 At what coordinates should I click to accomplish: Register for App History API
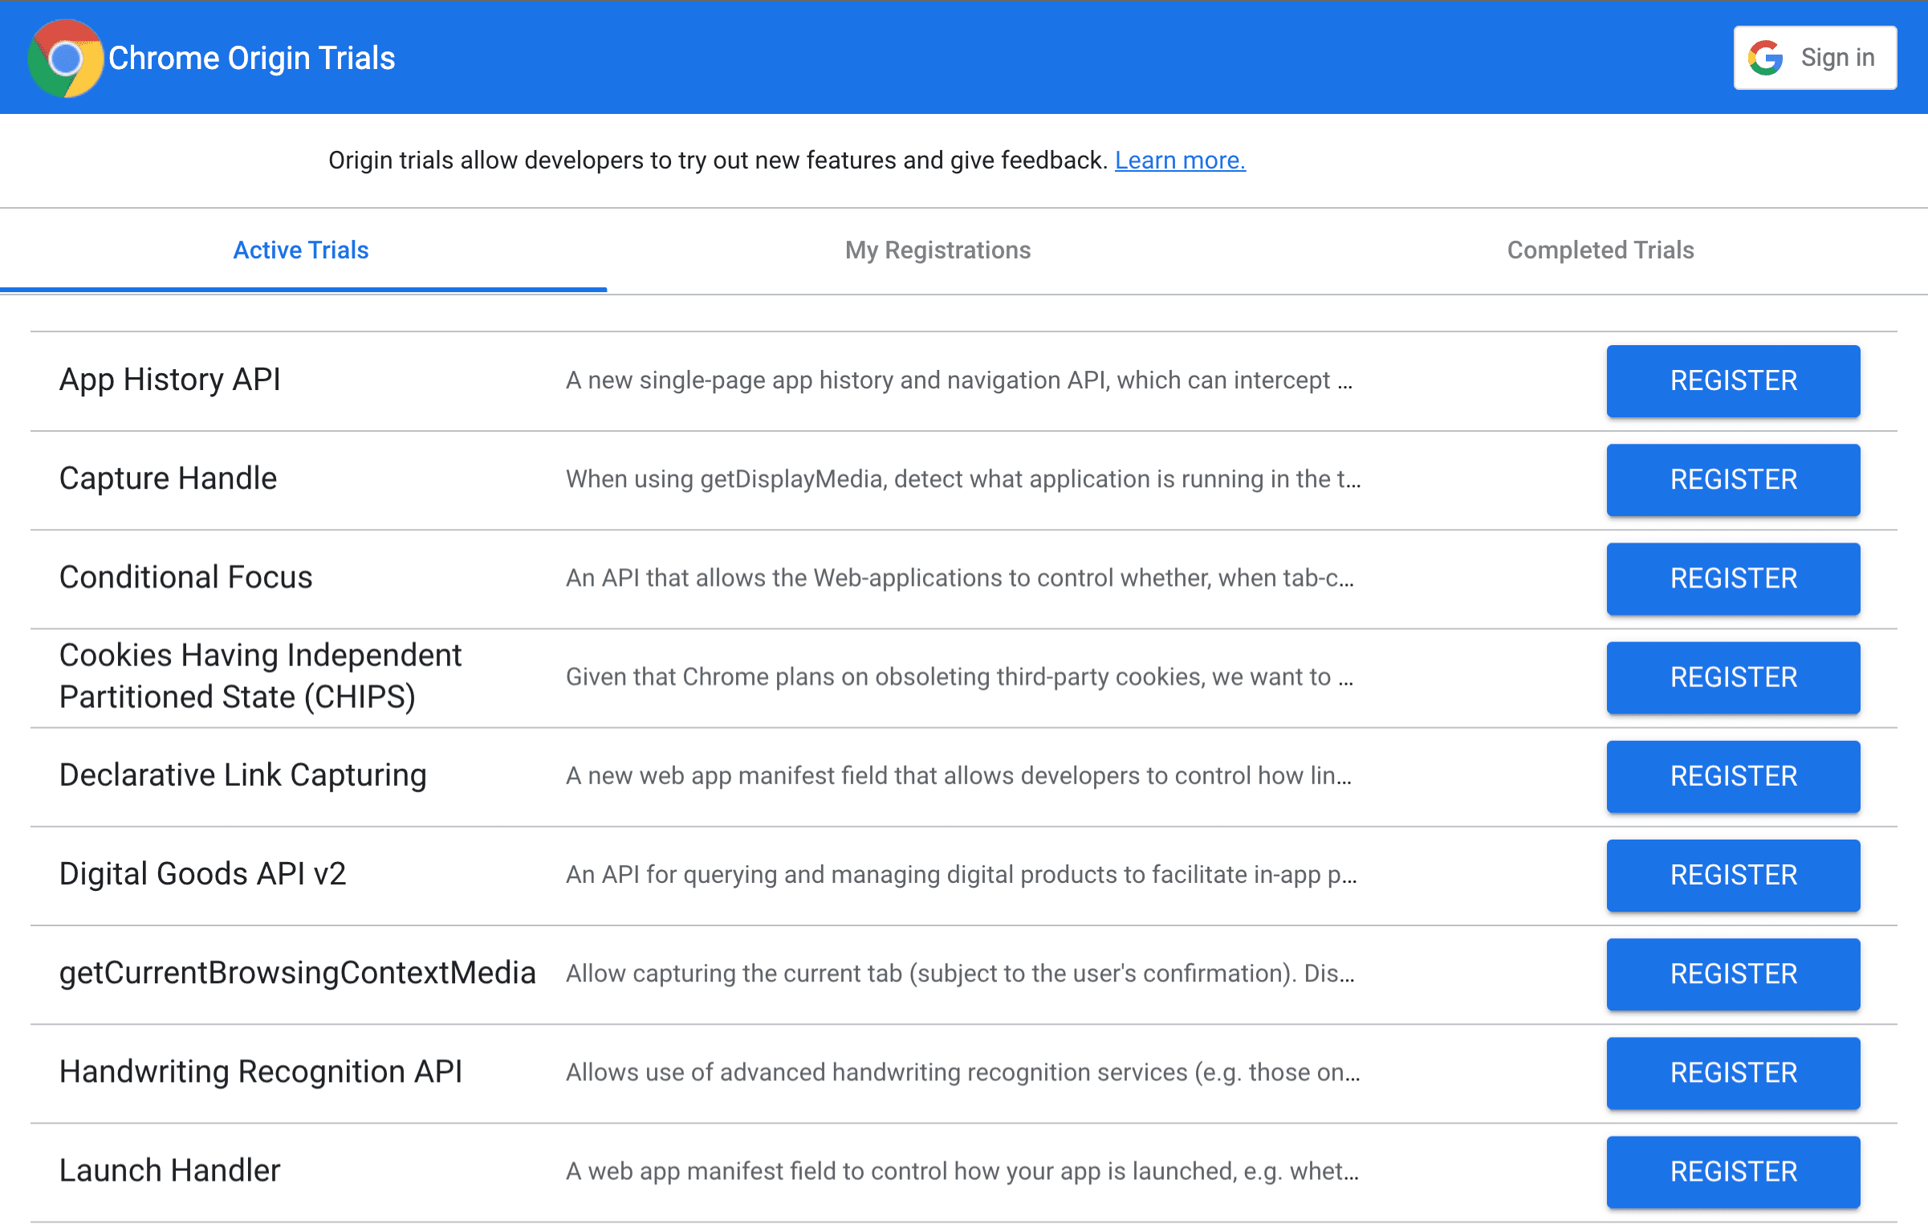click(1731, 380)
